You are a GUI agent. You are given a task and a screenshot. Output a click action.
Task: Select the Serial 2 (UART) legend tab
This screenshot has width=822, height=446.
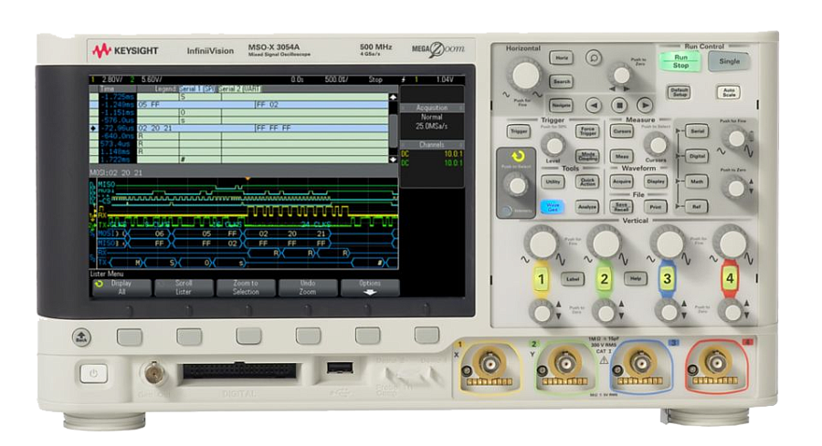[239, 89]
